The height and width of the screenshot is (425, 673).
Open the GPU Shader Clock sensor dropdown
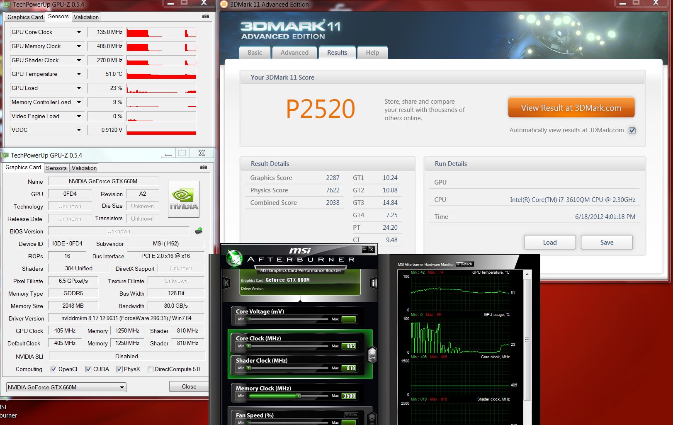point(79,60)
